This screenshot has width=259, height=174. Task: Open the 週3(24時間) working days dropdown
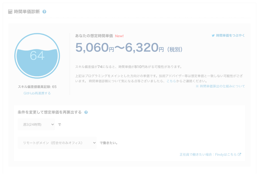pos(36,124)
